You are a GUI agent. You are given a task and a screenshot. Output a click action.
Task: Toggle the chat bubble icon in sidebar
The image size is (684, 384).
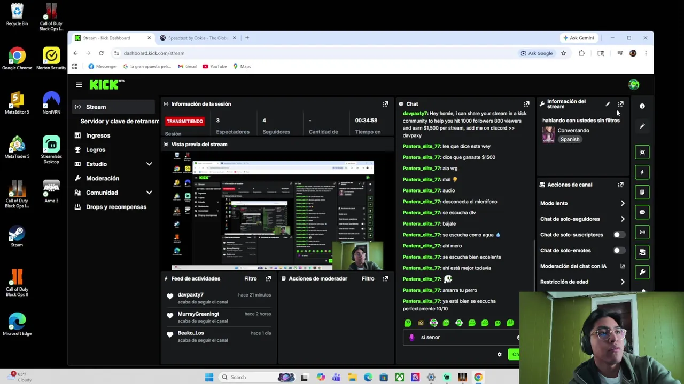tap(642, 212)
